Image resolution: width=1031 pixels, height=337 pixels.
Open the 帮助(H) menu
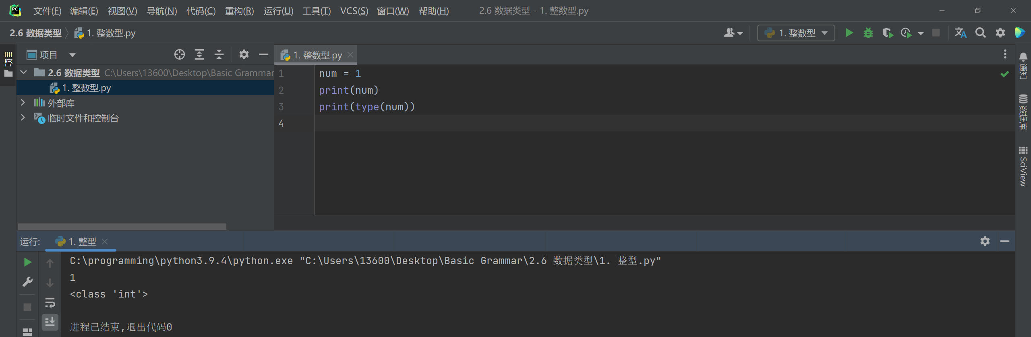pos(434,11)
